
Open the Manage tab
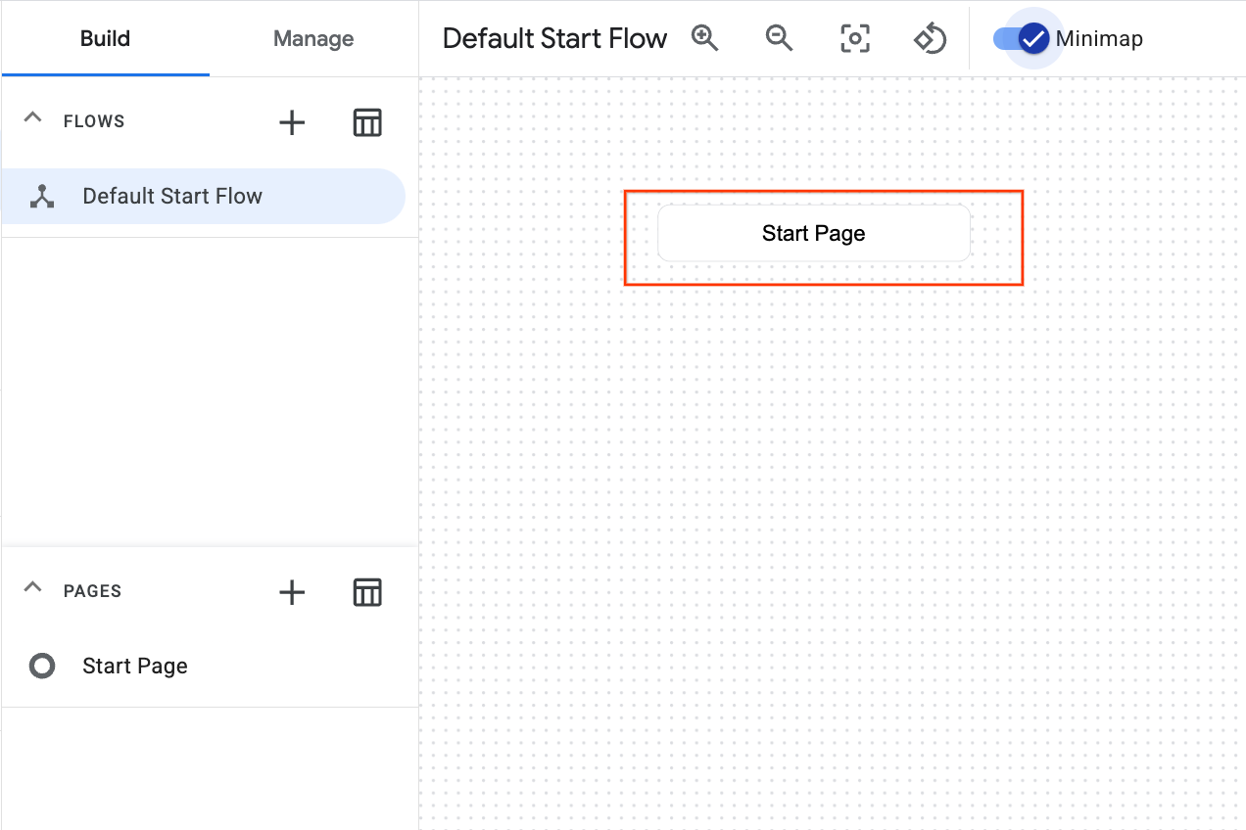pyautogui.click(x=313, y=39)
